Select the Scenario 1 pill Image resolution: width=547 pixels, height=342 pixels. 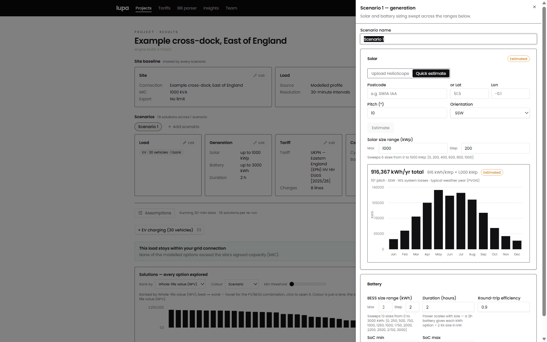click(x=148, y=127)
